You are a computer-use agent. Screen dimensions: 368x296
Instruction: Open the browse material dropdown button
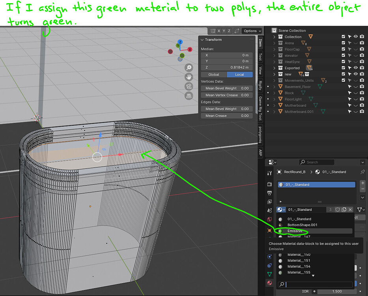pyautogui.click(x=281, y=210)
